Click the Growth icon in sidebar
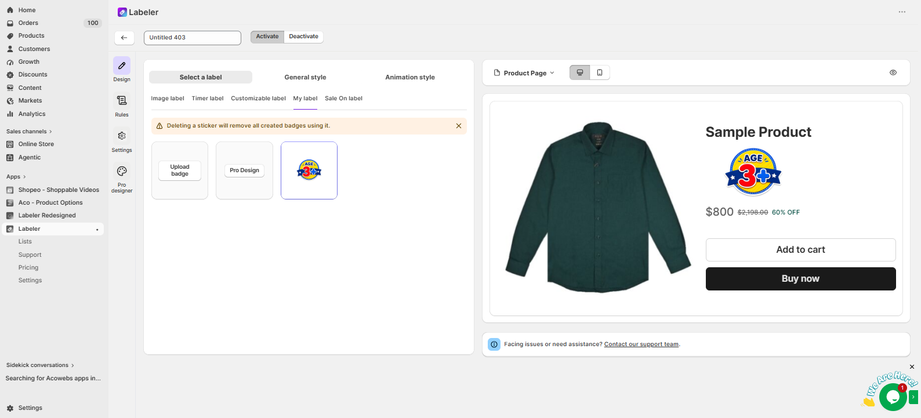The image size is (921, 418). tap(10, 62)
